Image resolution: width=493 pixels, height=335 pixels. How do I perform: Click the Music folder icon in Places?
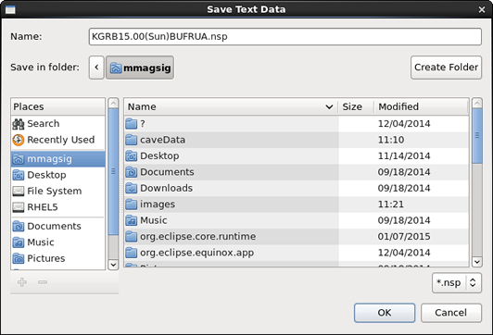19,242
